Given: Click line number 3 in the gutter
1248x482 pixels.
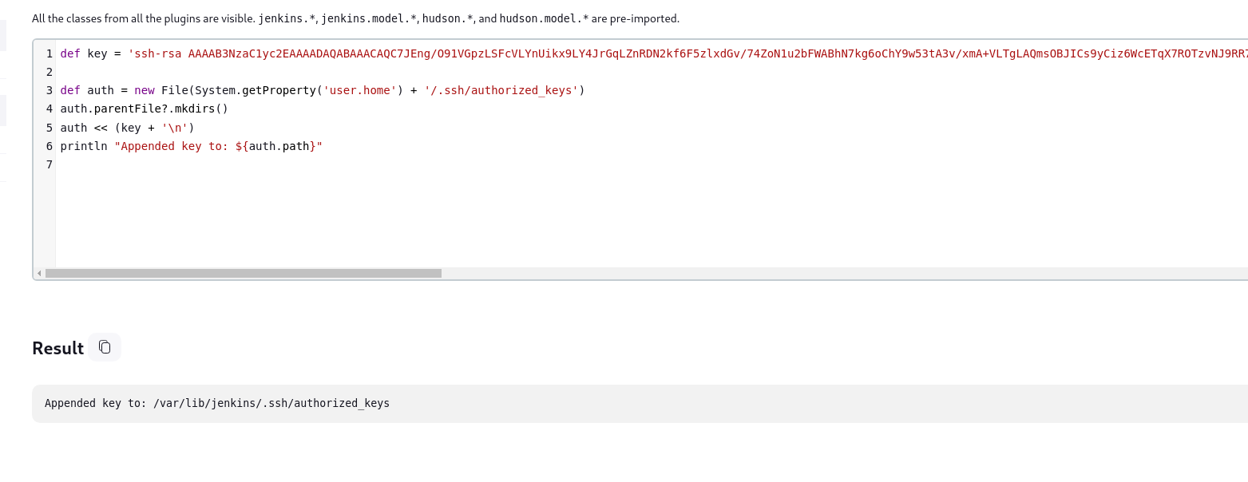Looking at the screenshot, I should (x=50, y=90).
